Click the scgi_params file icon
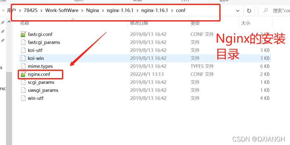The height and width of the screenshot is (145, 290). (23, 82)
